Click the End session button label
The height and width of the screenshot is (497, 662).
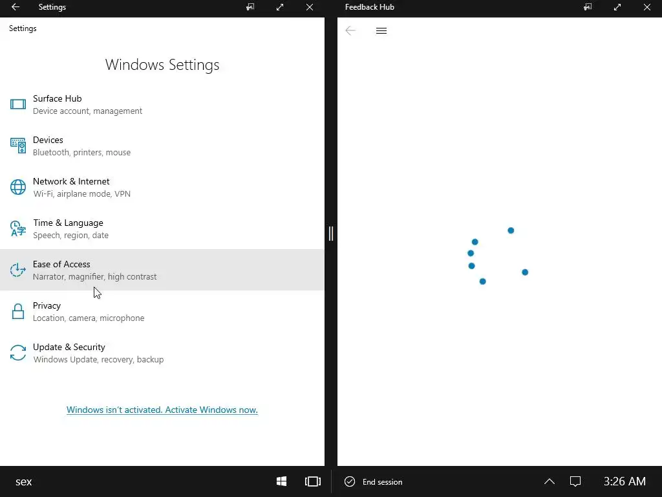click(383, 481)
